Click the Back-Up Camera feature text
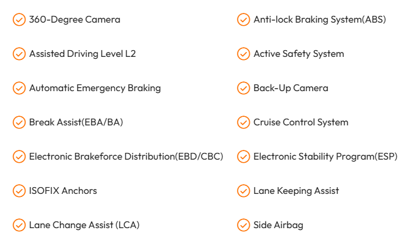This screenshot has width=419, height=252. tap(291, 88)
